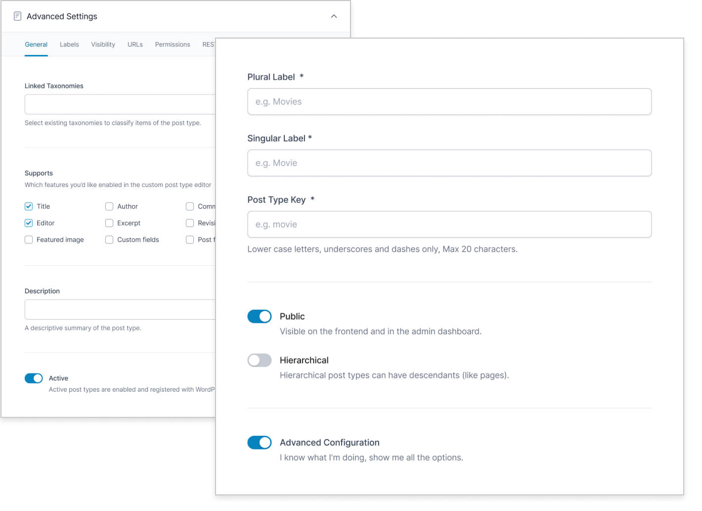Select the Post Type Key input
This screenshot has width=702, height=511.
tap(449, 225)
